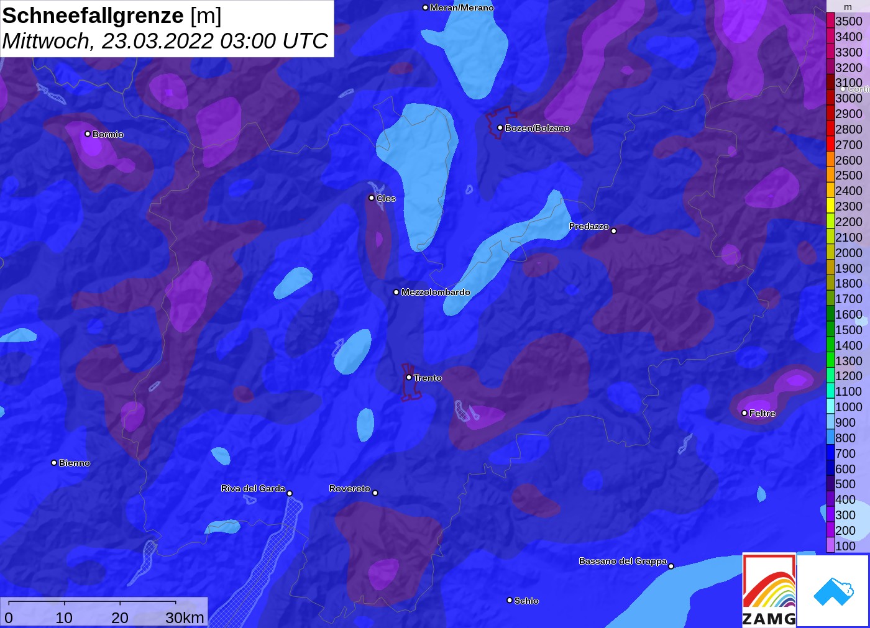The height and width of the screenshot is (628, 870).
Task: Select the 3500 m legend color swatch
Action: (x=830, y=20)
